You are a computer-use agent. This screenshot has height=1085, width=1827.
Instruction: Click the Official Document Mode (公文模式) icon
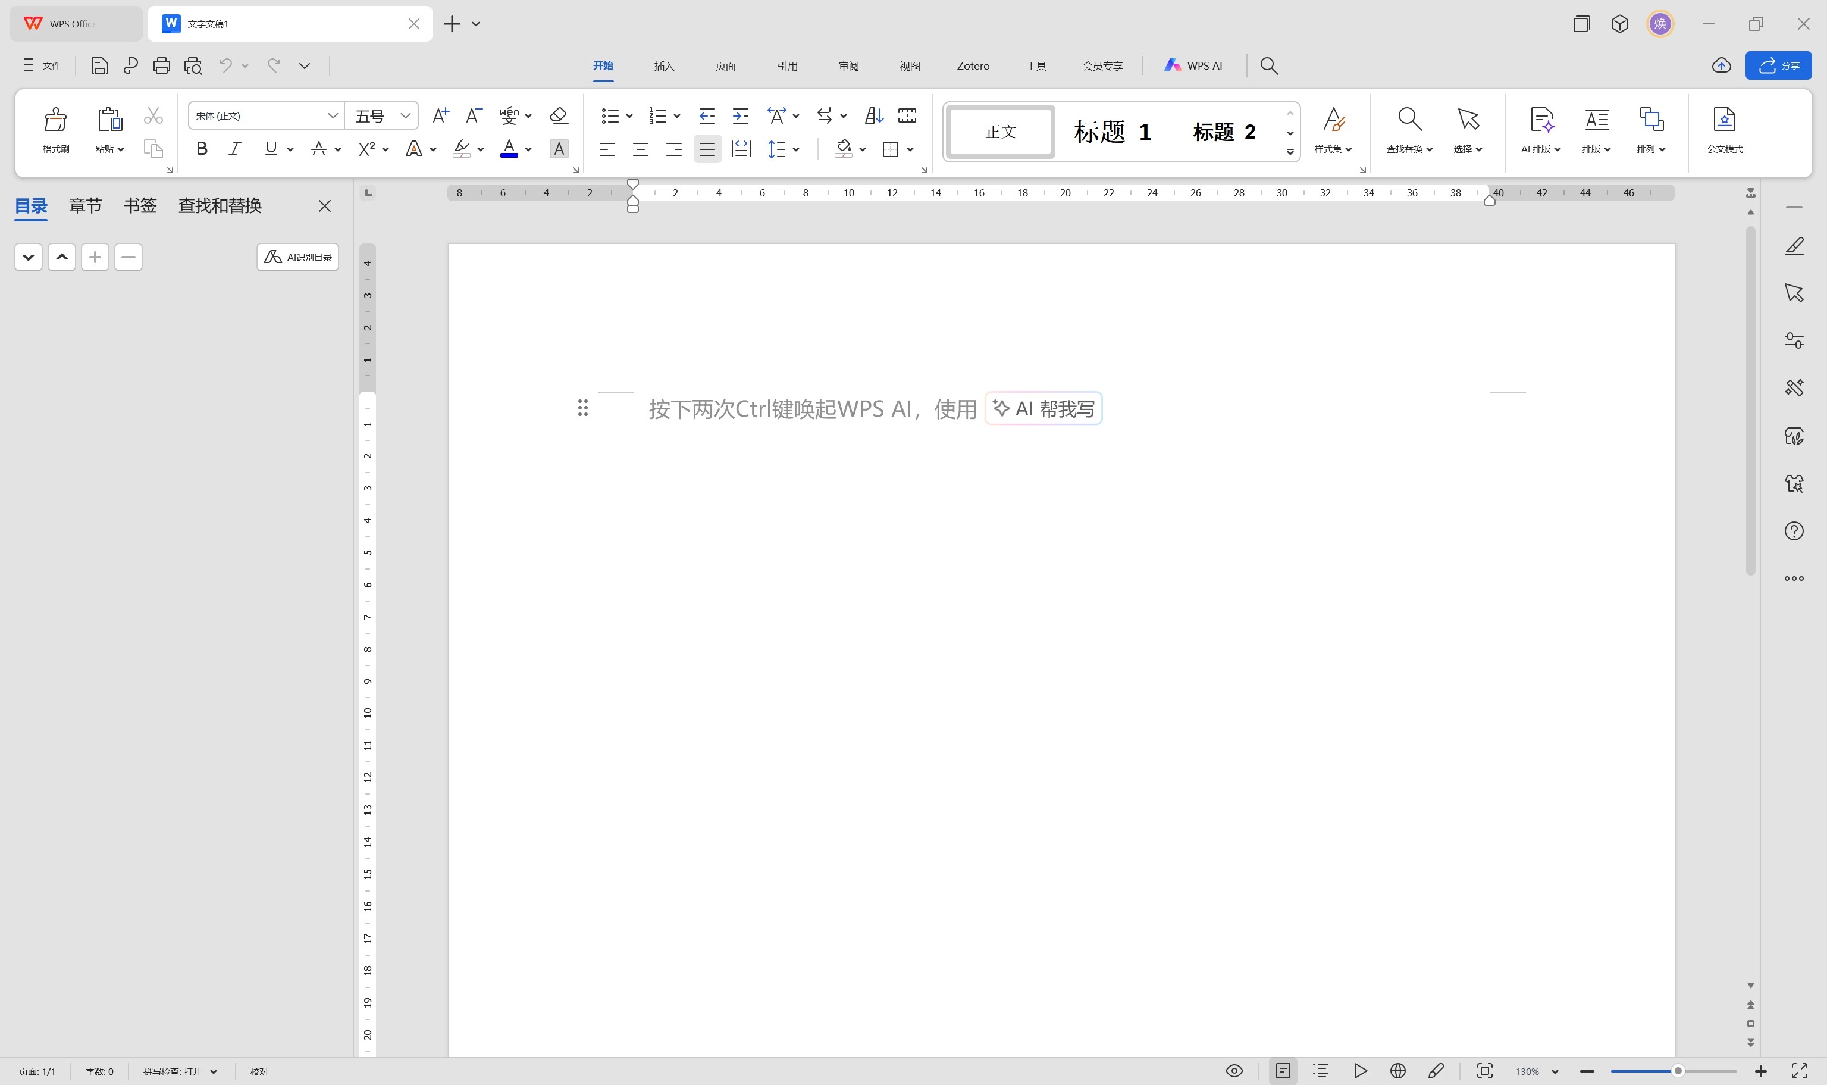tap(1725, 119)
